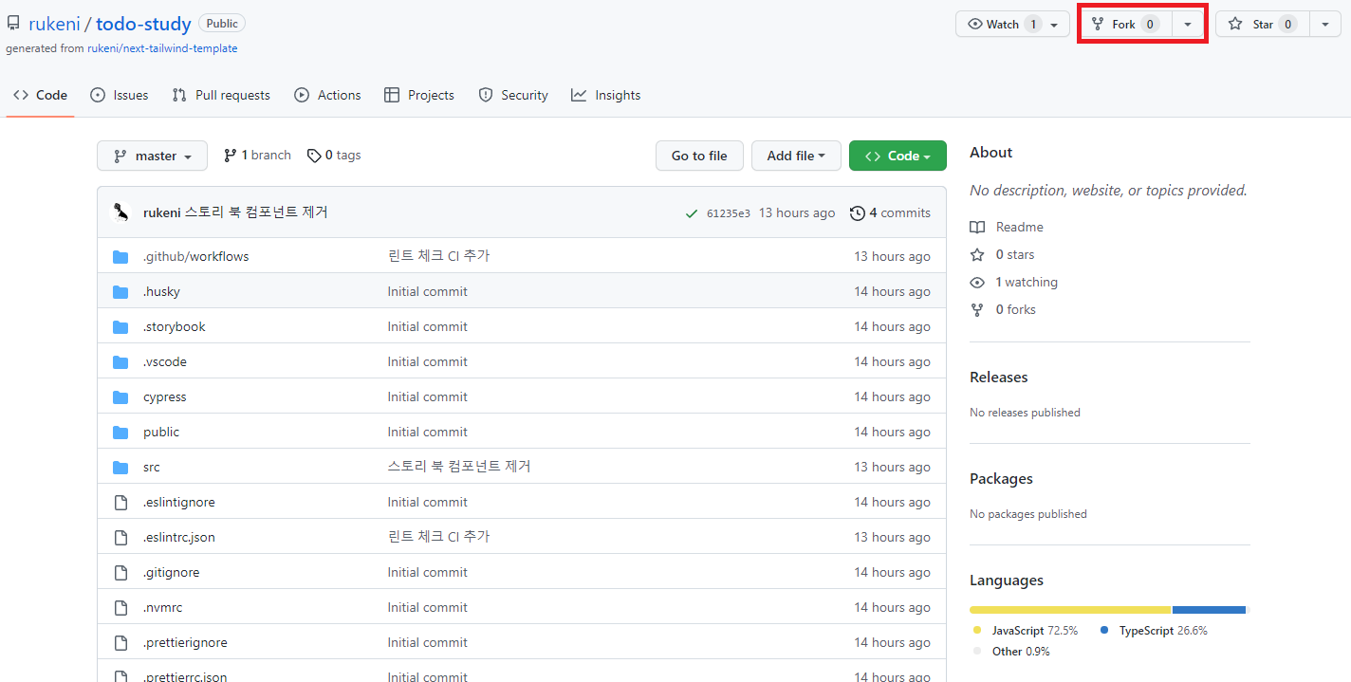Open the 0 stars link in About

pyautogui.click(x=1002, y=254)
